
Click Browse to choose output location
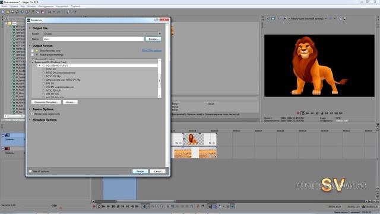153,39
